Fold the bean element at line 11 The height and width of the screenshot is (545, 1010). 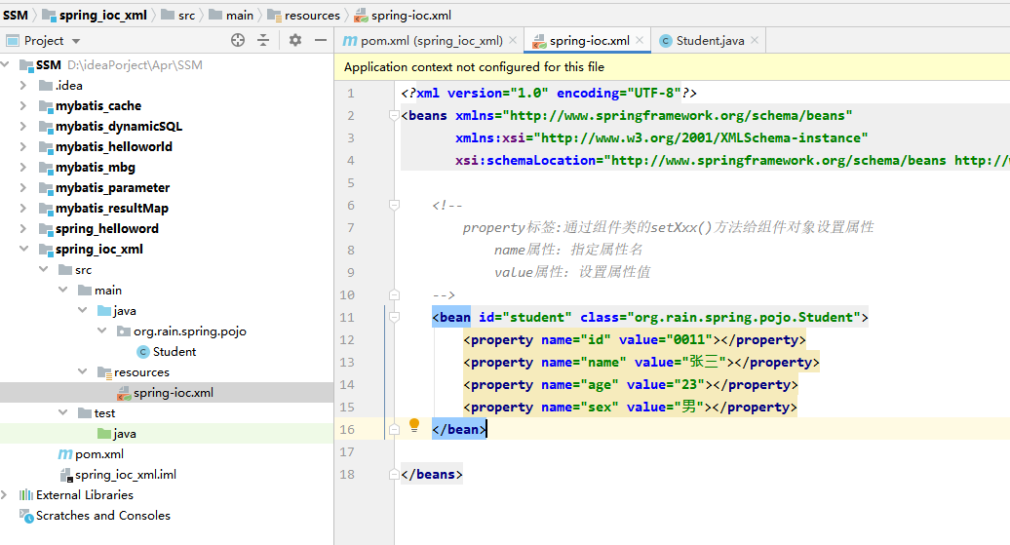click(394, 317)
